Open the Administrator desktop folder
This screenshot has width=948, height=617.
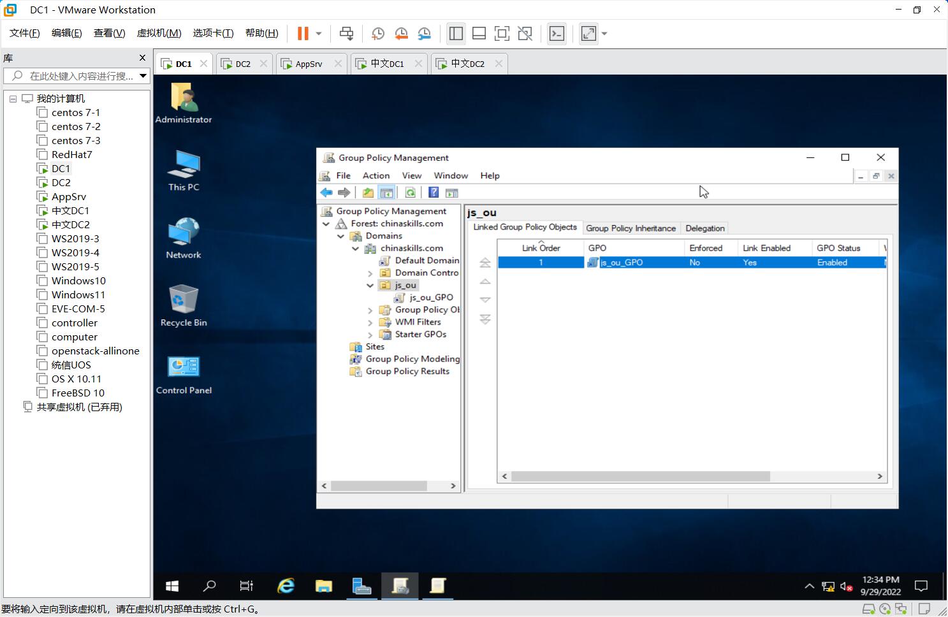point(184,103)
